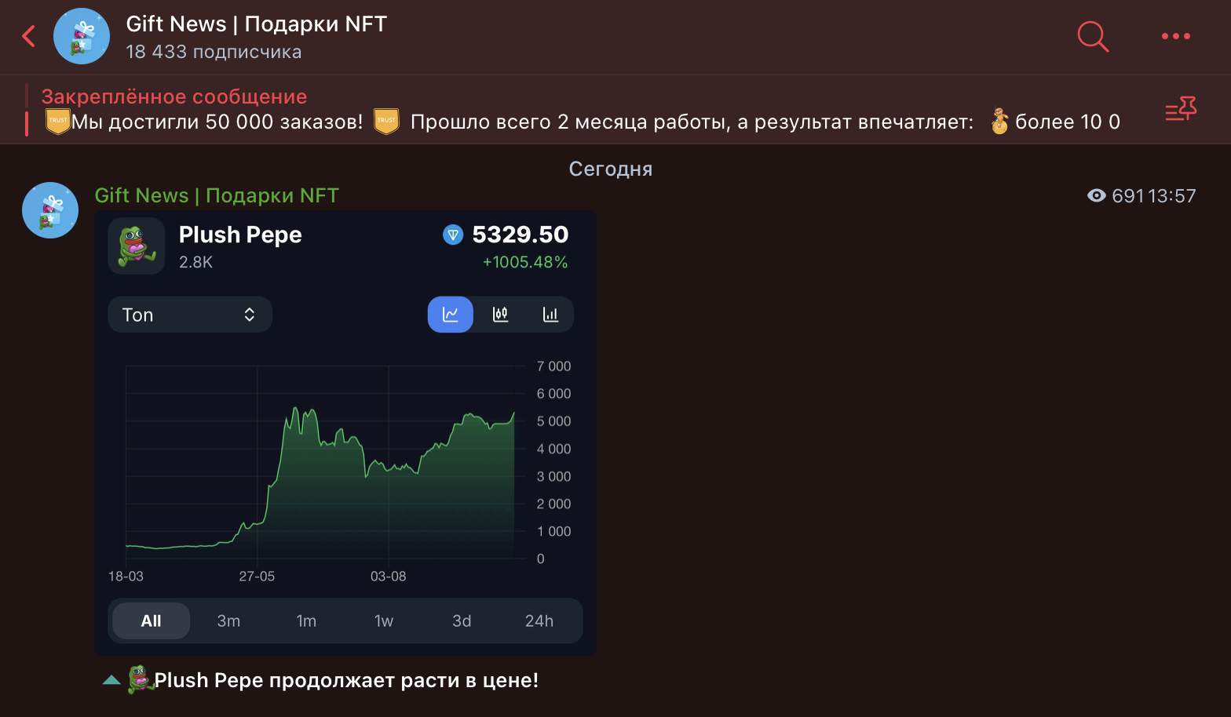Click the Gift News sender name on the post
The width and height of the screenshot is (1231, 717).
point(217,195)
